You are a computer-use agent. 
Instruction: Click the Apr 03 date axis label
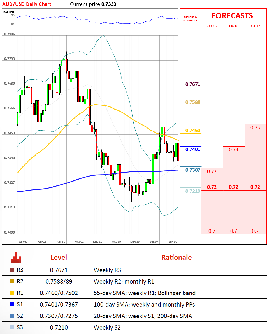(x=23, y=242)
